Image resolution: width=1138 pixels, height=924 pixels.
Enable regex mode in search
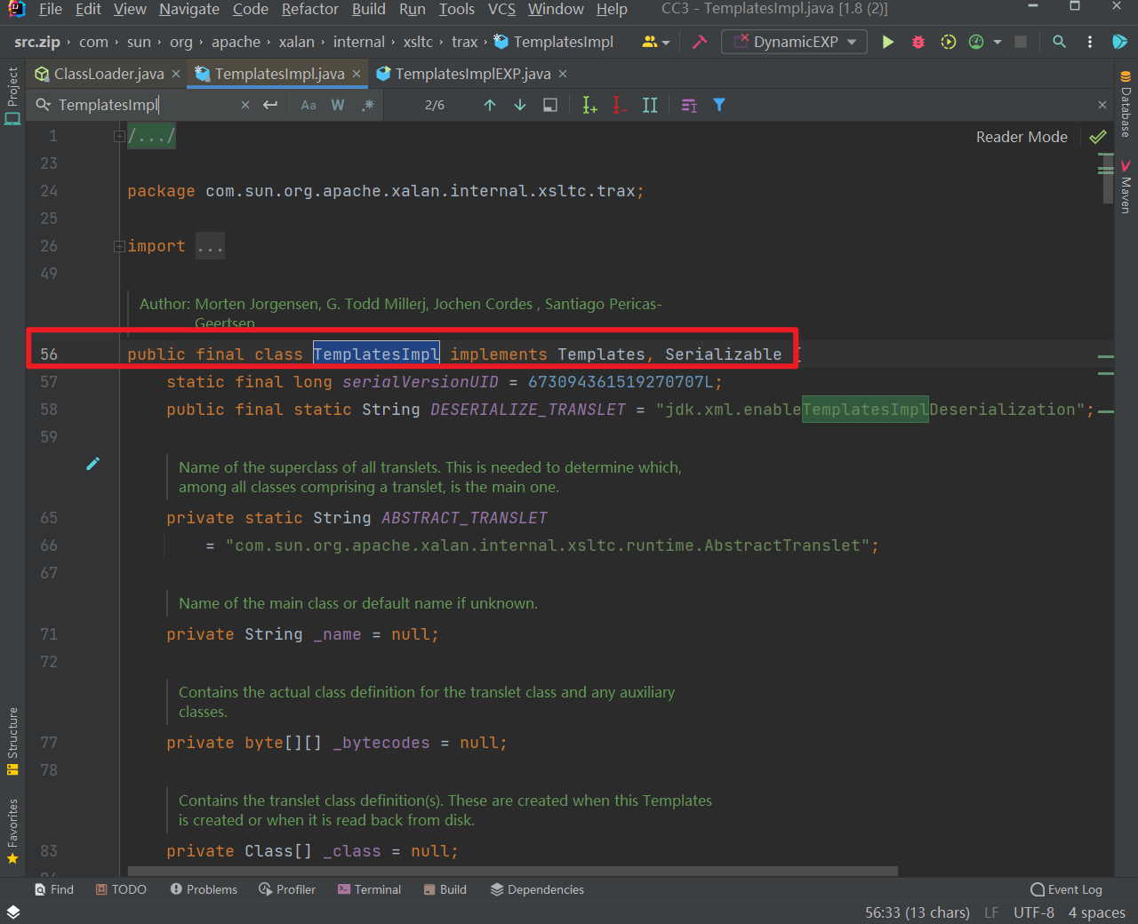[x=367, y=104]
